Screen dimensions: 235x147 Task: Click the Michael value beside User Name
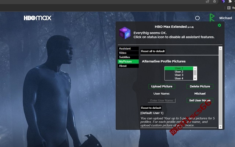(x=200, y=94)
